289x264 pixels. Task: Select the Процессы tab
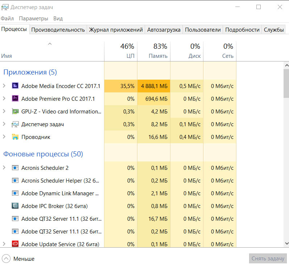point(14,29)
